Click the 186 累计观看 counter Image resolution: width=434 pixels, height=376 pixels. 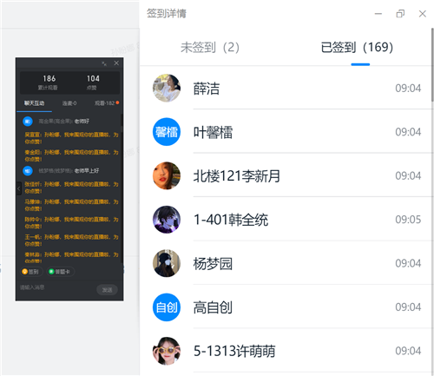click(49, 82)
